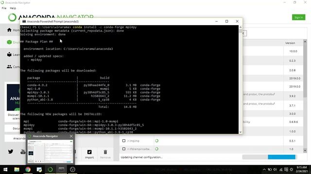Close the Anaconda Powershell Prompt window

pos(237,21)
